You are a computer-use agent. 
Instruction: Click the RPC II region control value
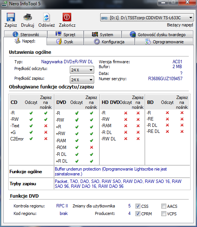tap(62, 206)
